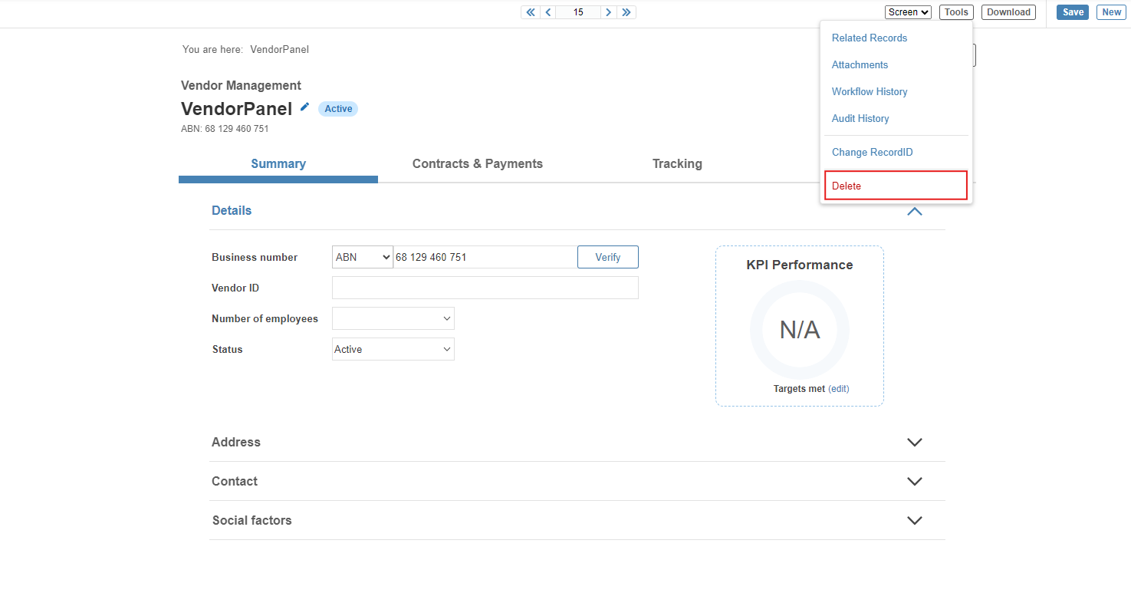
Task: Open the Status dropdown
Action: pos(393,349)
